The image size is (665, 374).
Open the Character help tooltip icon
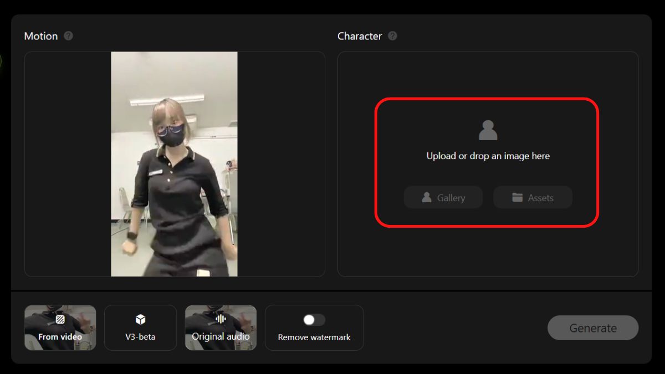point(393,36)
